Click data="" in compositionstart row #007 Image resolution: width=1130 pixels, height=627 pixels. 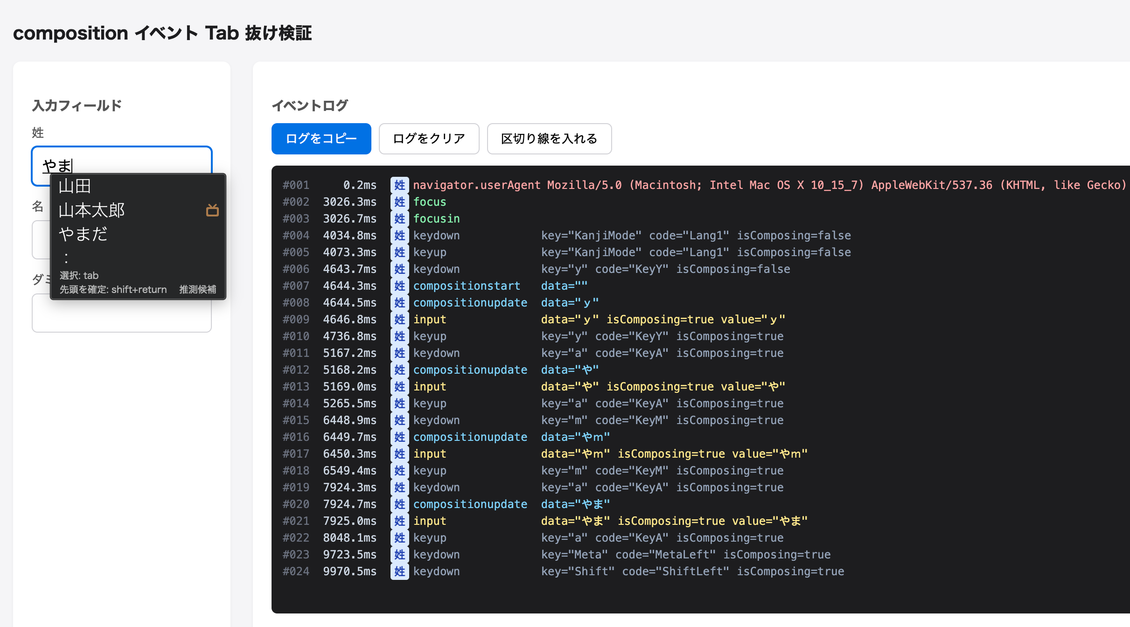click(564, 286)
